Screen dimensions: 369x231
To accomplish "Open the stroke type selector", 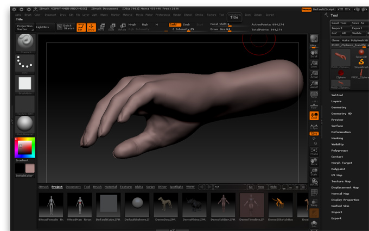I will click(x=25, y=63).
